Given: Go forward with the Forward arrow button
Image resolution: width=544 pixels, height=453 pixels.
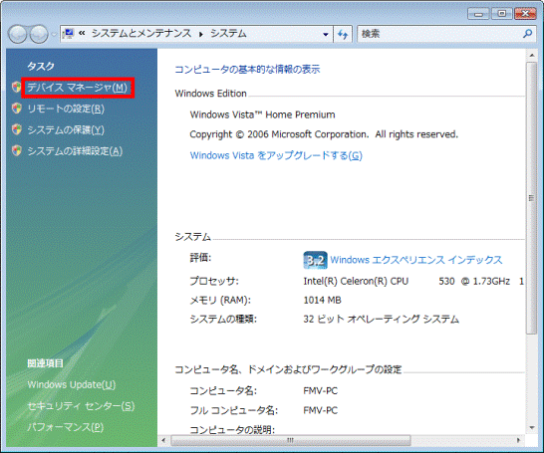Looking at the screenshot, I should [39, 34].
